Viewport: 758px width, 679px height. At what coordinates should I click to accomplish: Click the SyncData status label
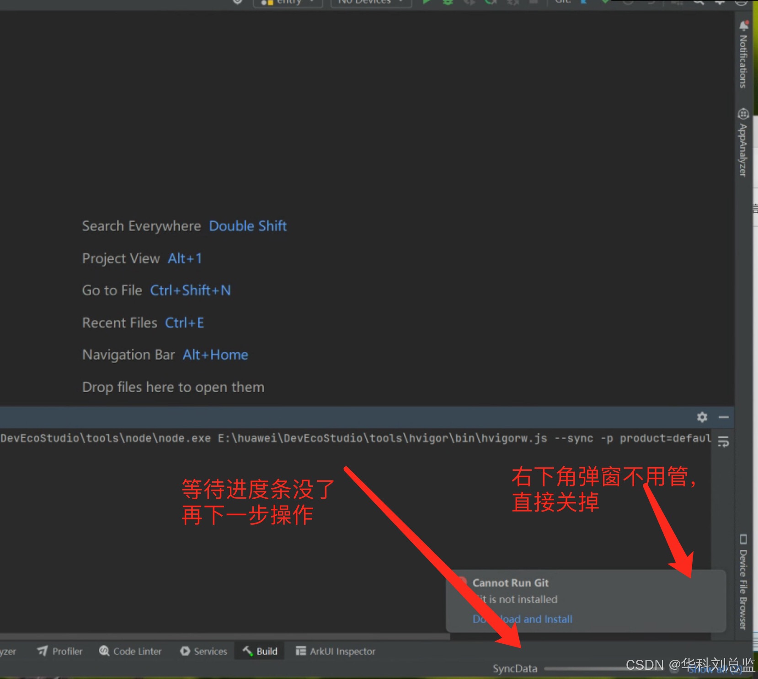(x=515, y=668)
